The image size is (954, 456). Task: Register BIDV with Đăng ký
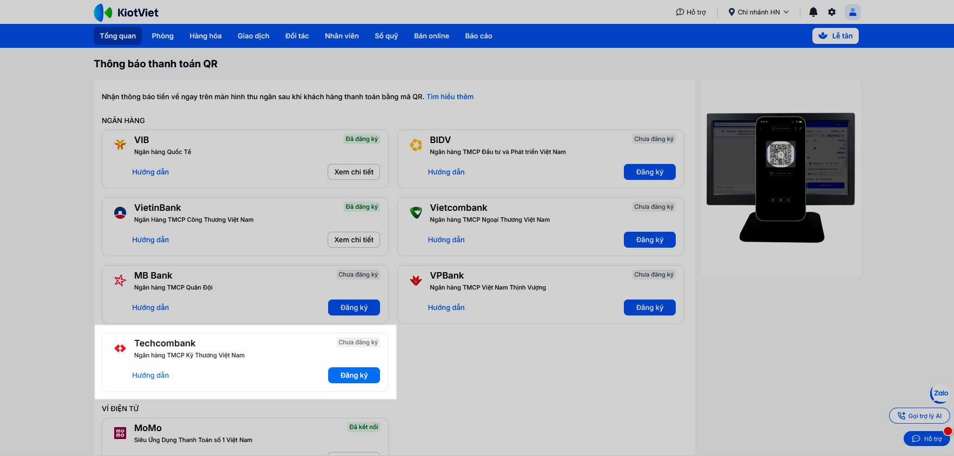pyautogui.click(x=650, y=172)
